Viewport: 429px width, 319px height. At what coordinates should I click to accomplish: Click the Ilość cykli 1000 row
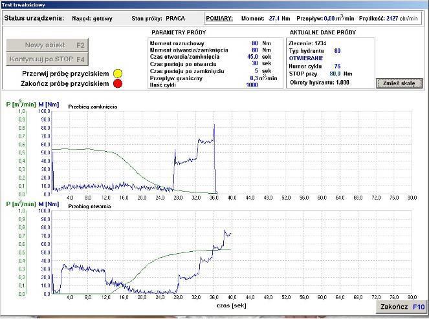[x=204, y=85]
